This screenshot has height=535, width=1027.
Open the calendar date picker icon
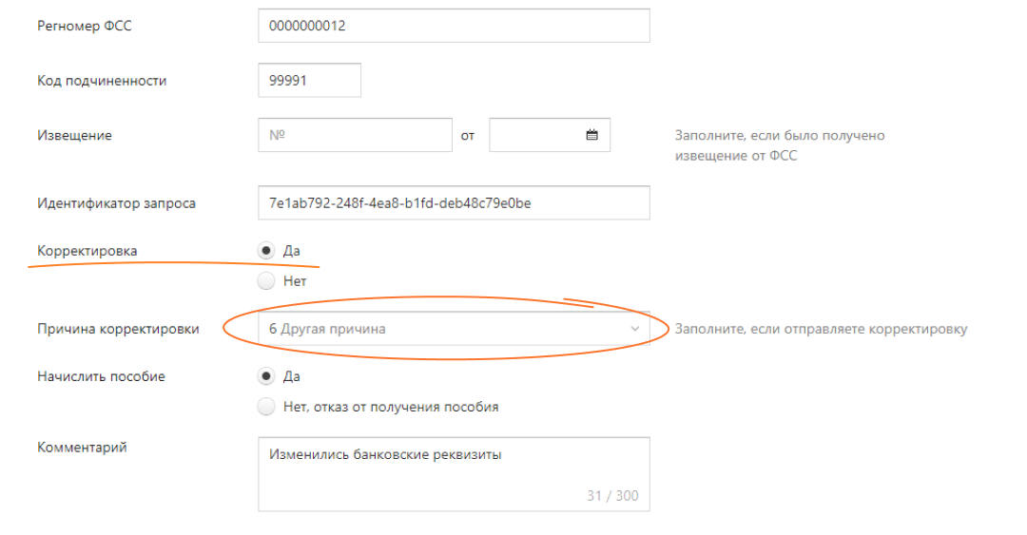pyautogui.click(x=591, y=135)
